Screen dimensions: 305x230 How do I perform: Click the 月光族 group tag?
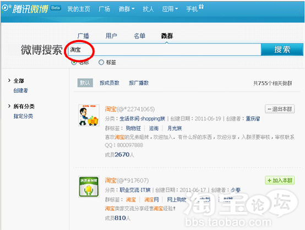[175, 128]
